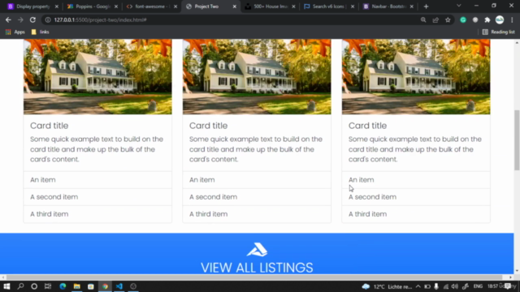This screenshot has height=292, width=520.
Task: Open Chrome's three-dot menu
Action: click(x=512, y=19)
